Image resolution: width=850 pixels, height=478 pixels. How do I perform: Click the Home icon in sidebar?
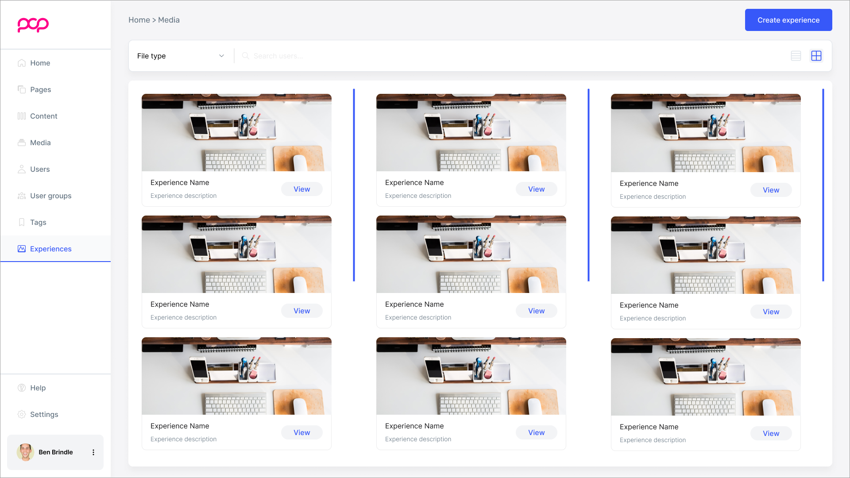[21, 63]
